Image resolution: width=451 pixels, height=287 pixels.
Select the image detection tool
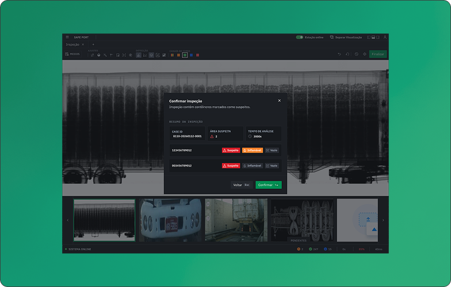pyautogui.click(x=164, y=55)
